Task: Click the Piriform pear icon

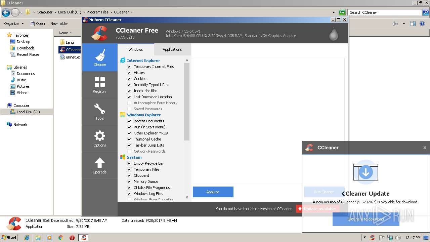Action: coord(334,34)
